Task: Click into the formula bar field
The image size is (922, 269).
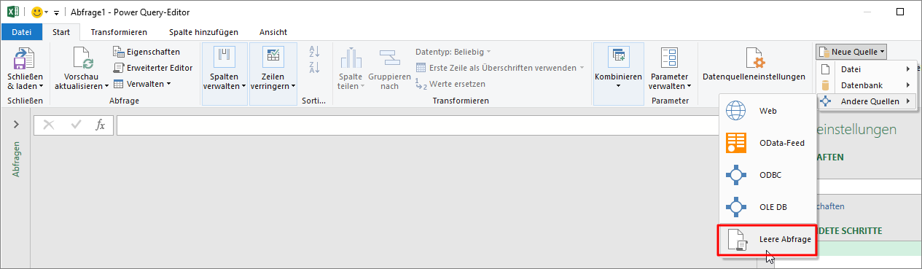Action: pos(418,125)
